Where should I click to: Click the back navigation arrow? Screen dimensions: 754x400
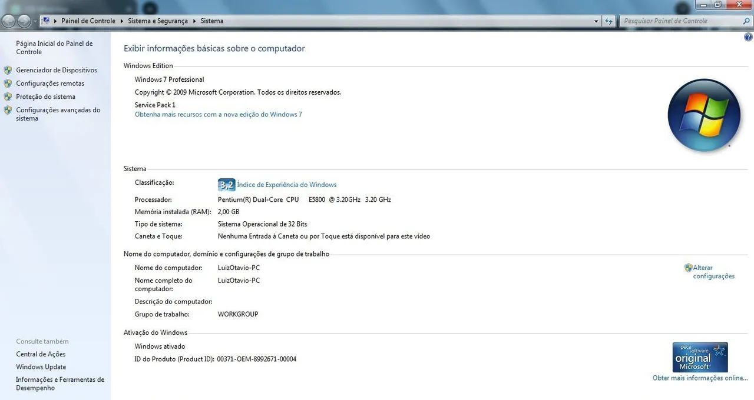coord(8,20)
